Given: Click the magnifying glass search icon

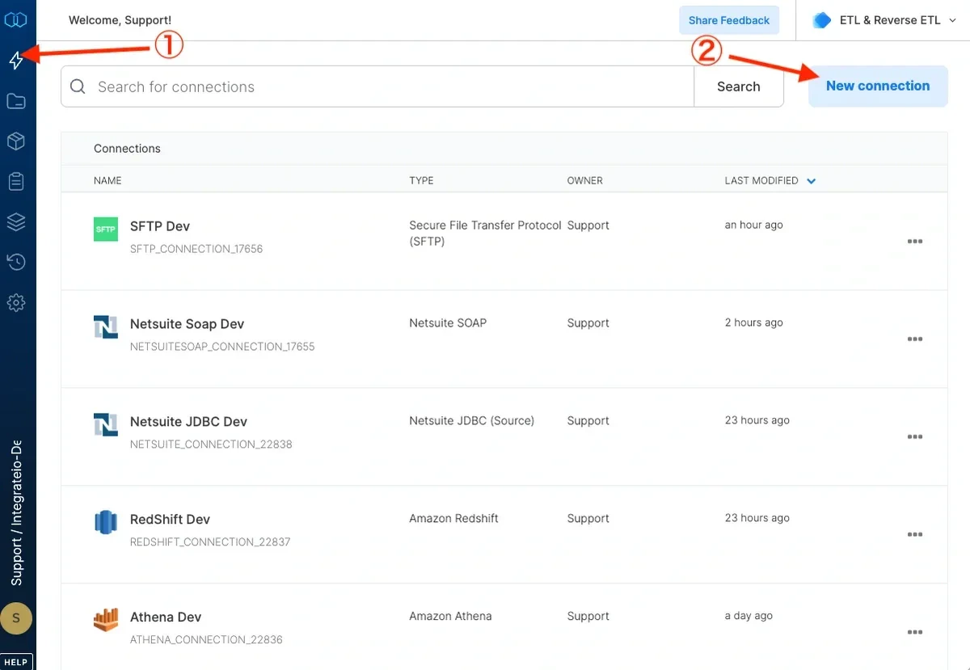Looking at the screenshot, I should point(78,86).
